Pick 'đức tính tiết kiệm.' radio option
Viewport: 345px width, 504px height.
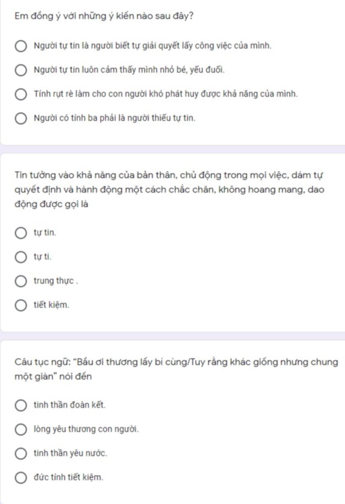21,478
